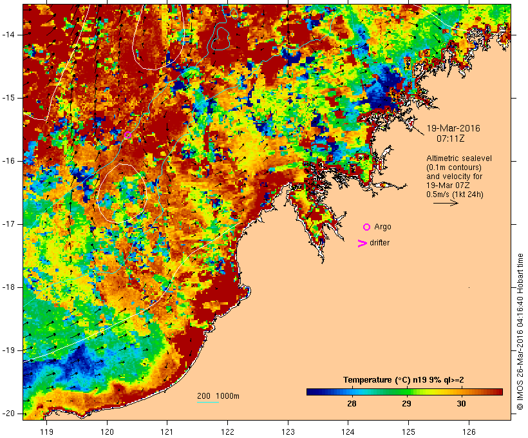Screen dimensions: 528x438
Task: Click the cyan 200m contour legend line
Action: (x=208, y=402)
